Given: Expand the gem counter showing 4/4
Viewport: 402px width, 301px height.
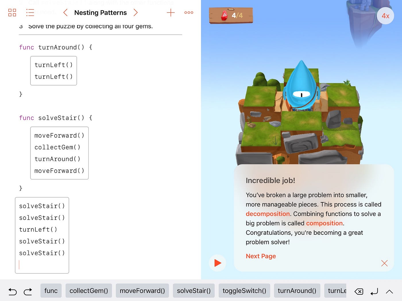Looking at the screenshot, I should coord(231,15).
